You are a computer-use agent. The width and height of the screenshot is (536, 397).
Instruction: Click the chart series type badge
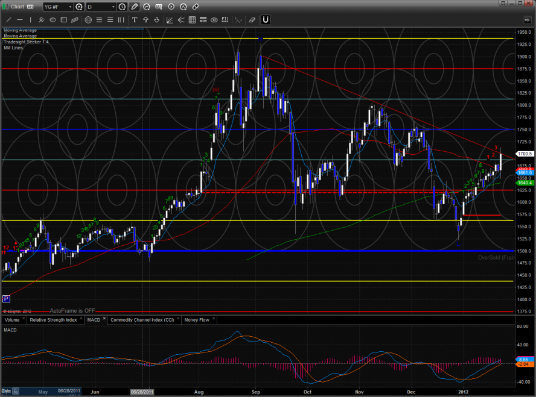pos(30,7)
